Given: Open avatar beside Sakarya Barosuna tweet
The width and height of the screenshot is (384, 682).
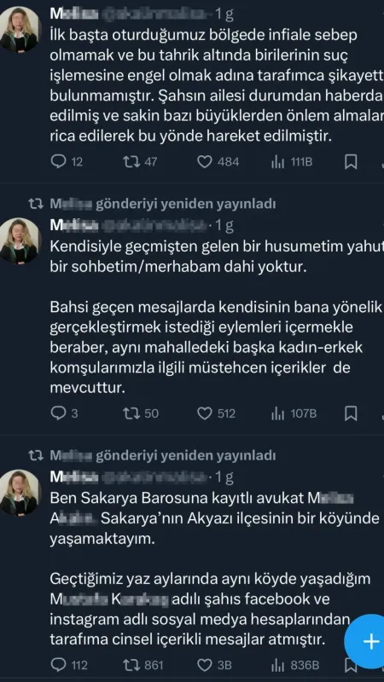Looking at the screenshot, I should [20, 492].
